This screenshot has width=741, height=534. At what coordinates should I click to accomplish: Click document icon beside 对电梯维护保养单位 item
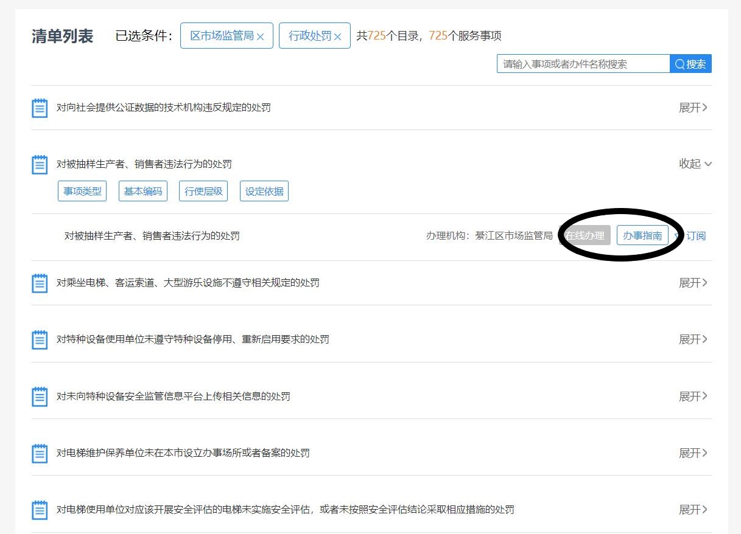pos(40,453)
